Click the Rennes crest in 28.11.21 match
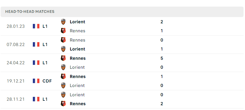The height and width of the screenshot is (110, 245). [63, 104]
